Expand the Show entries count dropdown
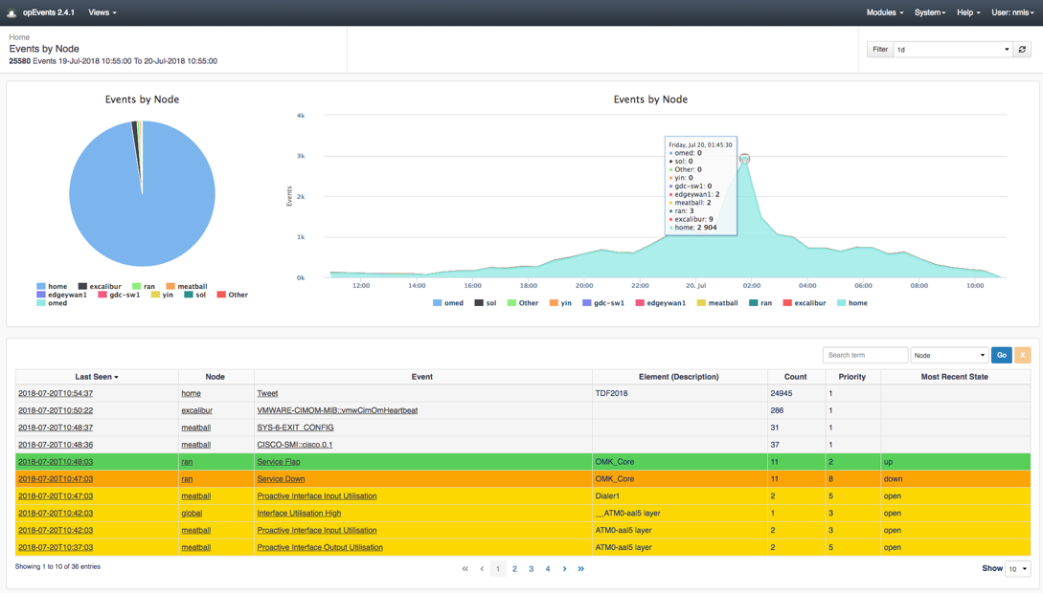 pyautogui.click(x=1017, y=569)
